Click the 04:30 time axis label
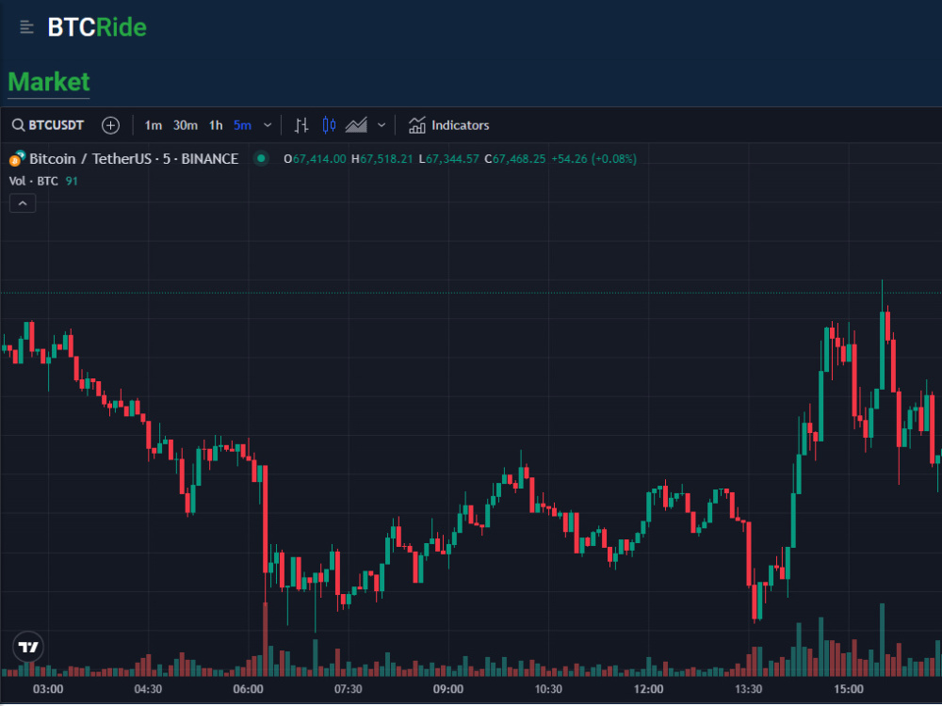 pos(148,689)
